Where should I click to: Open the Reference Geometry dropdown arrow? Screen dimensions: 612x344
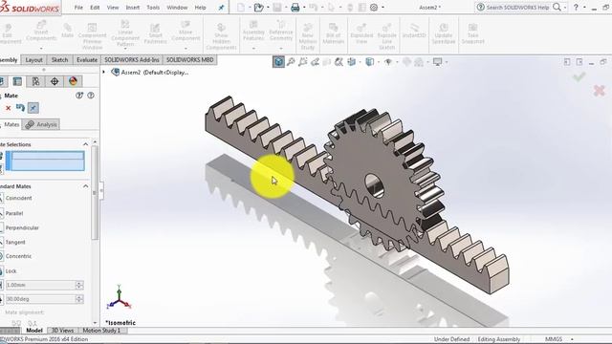click(281, 49)
